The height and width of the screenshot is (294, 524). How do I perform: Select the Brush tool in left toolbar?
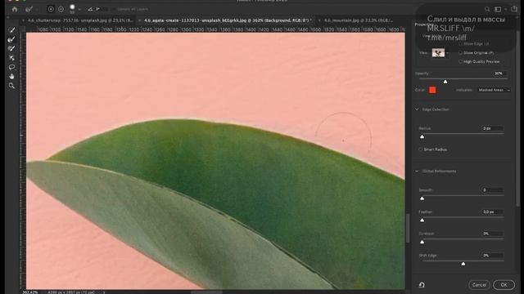(x=12, y=49)
